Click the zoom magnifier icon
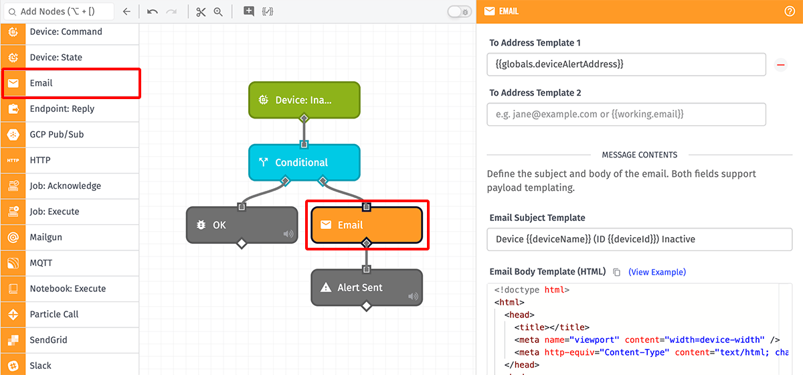This screenshot has width=803, height=375. click(218, 11)
